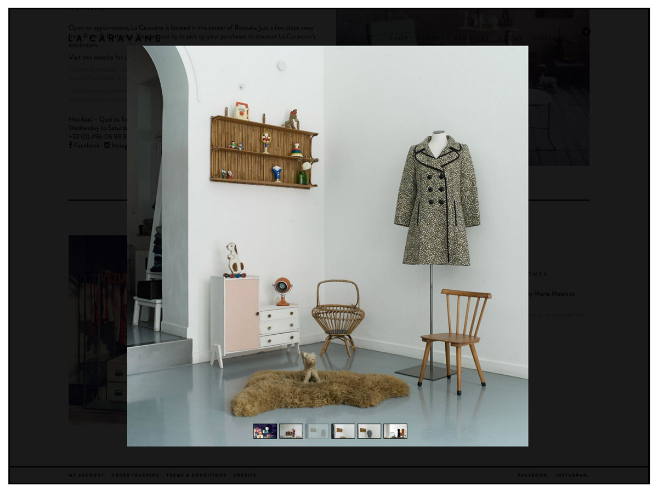The height and width of the screenshot is (492, 658).
Task: Open the SERVICES menu item
Action: click(x=471, y=38)
